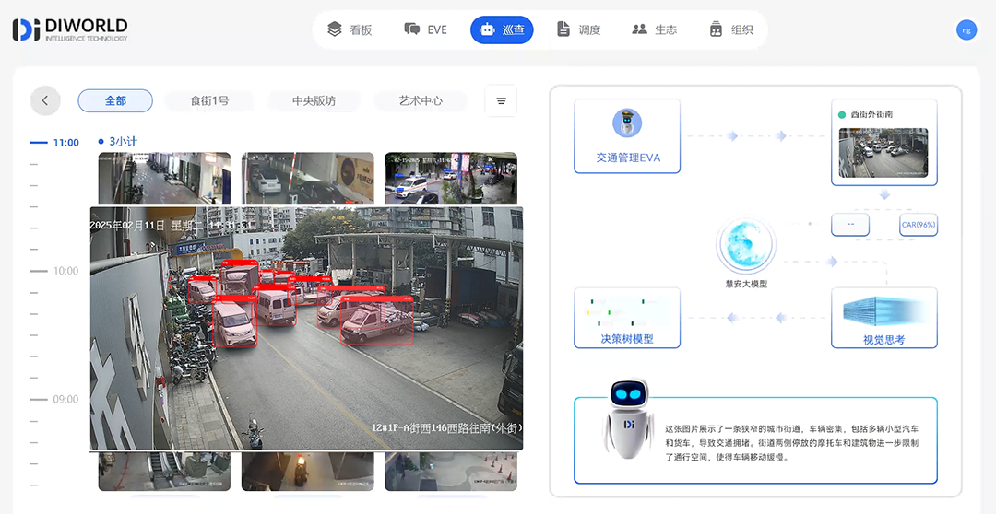Filter by 中央版坊 location
The height and width of the screenshot is (514, 996).
coord(314,100)
